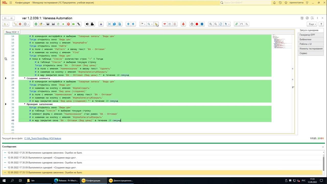Open the settings gear dropdown
This screenshot has width=327, height=184.
pos(26,24)
